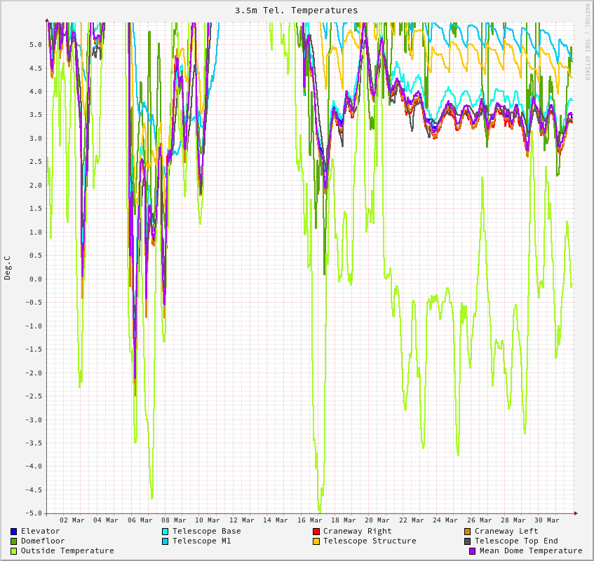This screenshot has width=594, height=561.
Task: Select the Telescope Structure legend label
Action: point(370,541)
